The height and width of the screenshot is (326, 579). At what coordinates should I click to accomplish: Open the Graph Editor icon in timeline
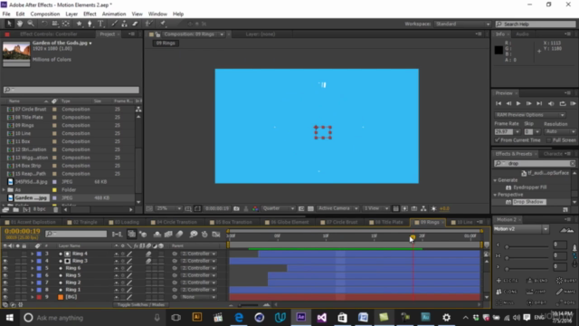216,234
